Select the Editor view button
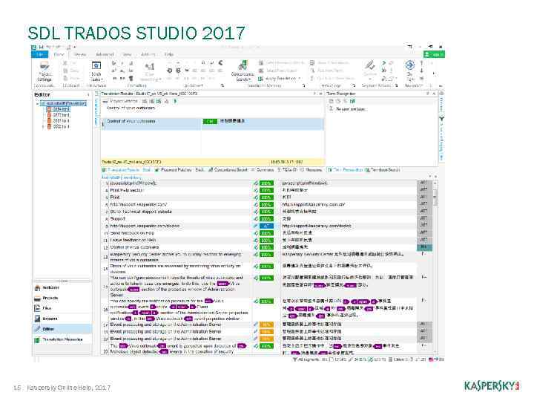 tap(62, 329)
